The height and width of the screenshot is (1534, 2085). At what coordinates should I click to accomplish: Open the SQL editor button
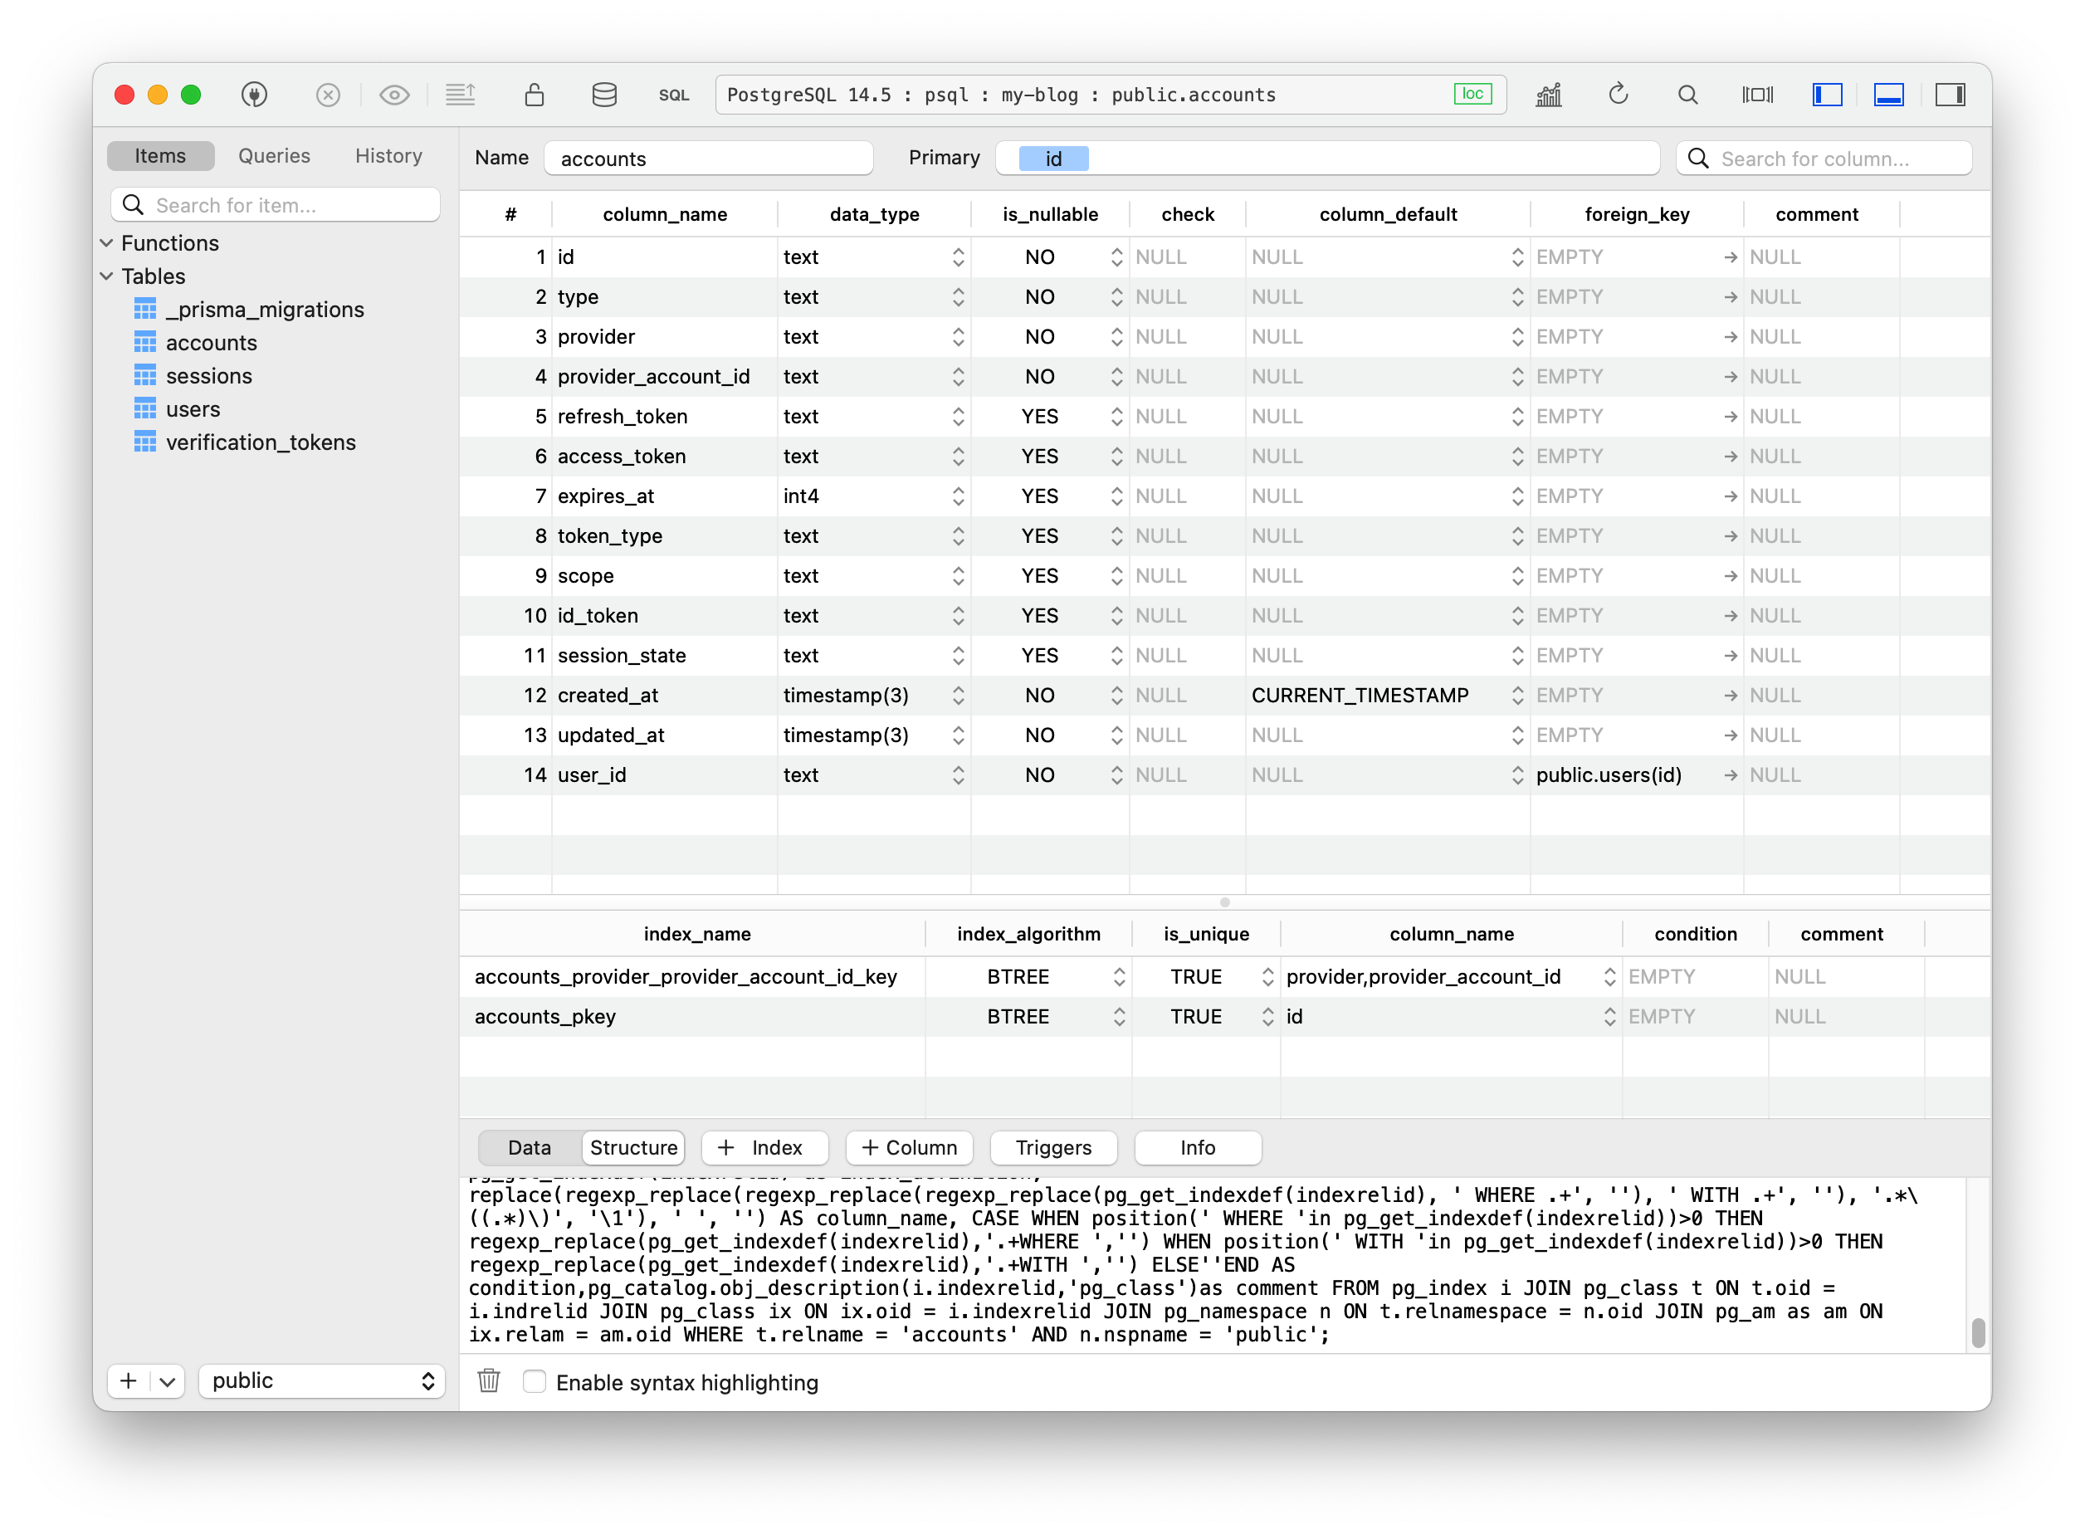coord(674,95)
